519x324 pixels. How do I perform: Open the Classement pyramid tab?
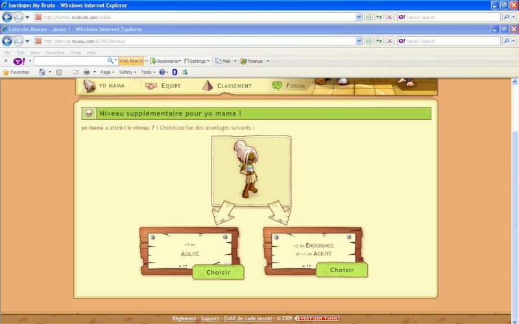coord(226,86)
